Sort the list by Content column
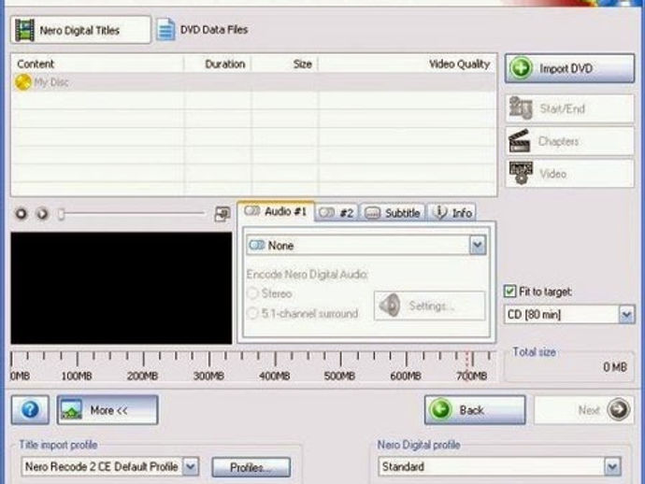 (97, 64)
